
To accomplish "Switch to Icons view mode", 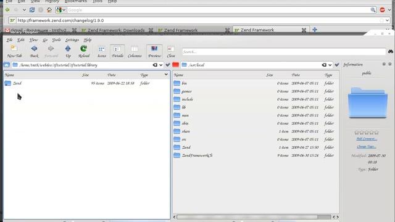I will (x=101, y=52).
